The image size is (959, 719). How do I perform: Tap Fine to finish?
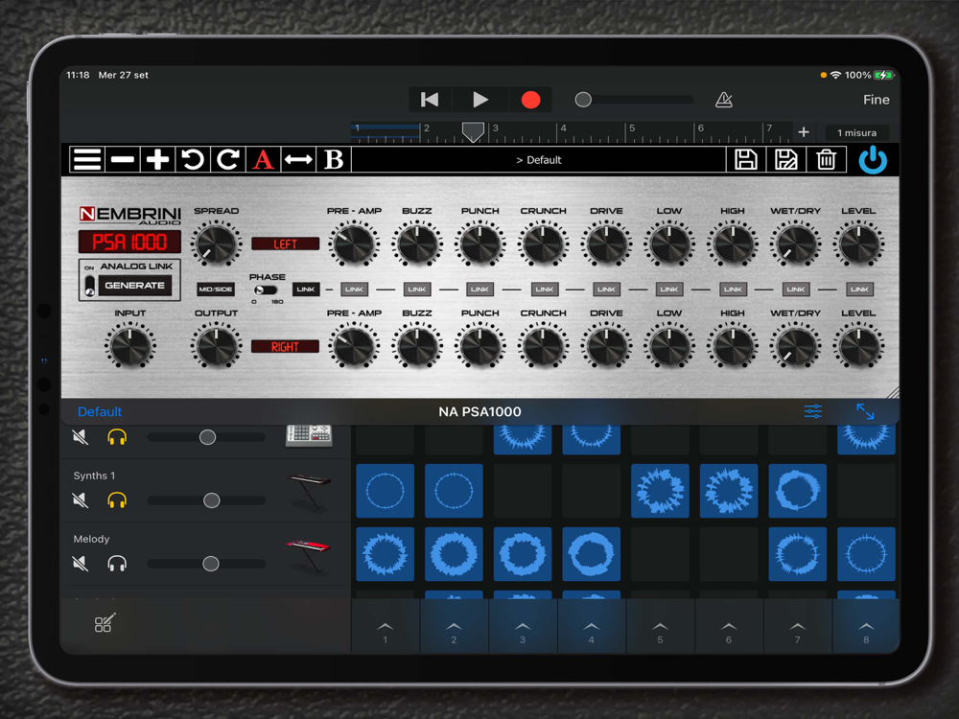[x=876, y=100]
